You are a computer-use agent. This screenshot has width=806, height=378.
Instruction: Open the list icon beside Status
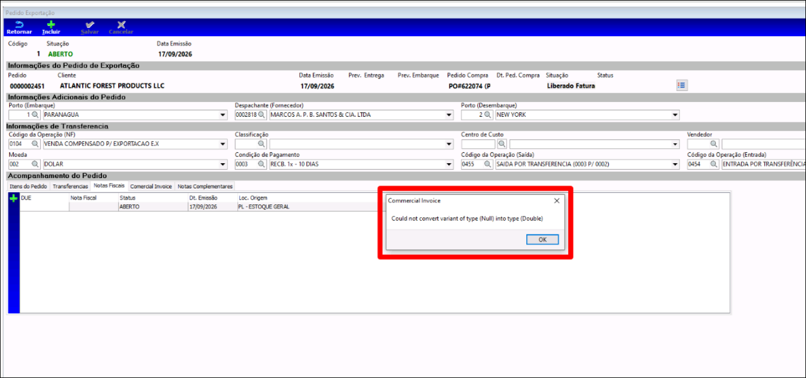681,85
